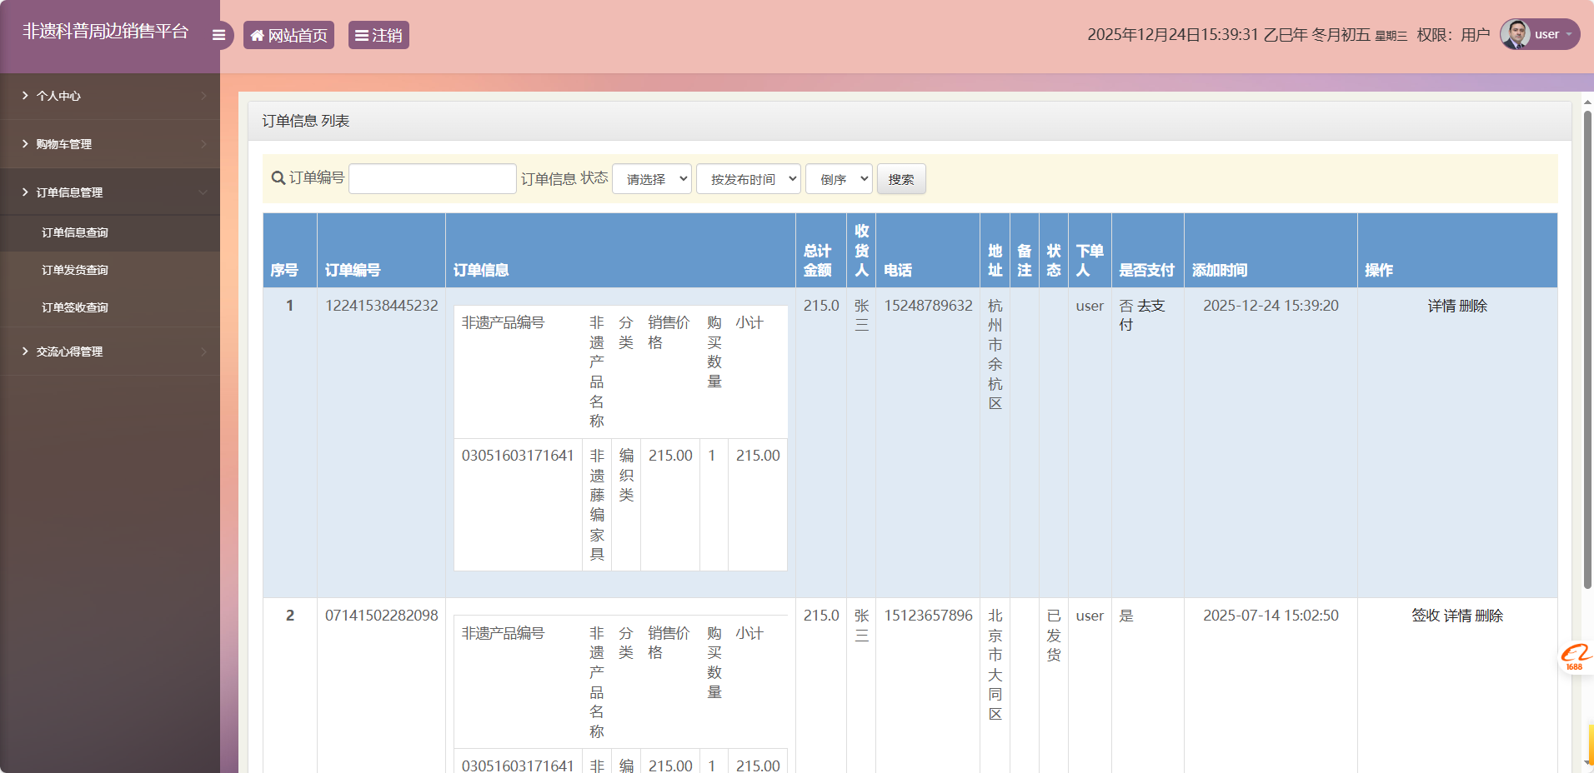Click the hamburger menu icon beside the platform title
This screenshot has width=1594, height=773.
(x=218, y=34)
